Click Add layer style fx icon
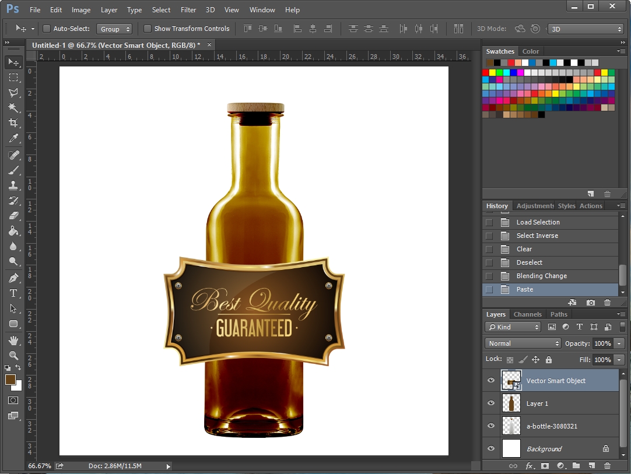The height and width of the screenshot is (474, 631). click(530, 466)
